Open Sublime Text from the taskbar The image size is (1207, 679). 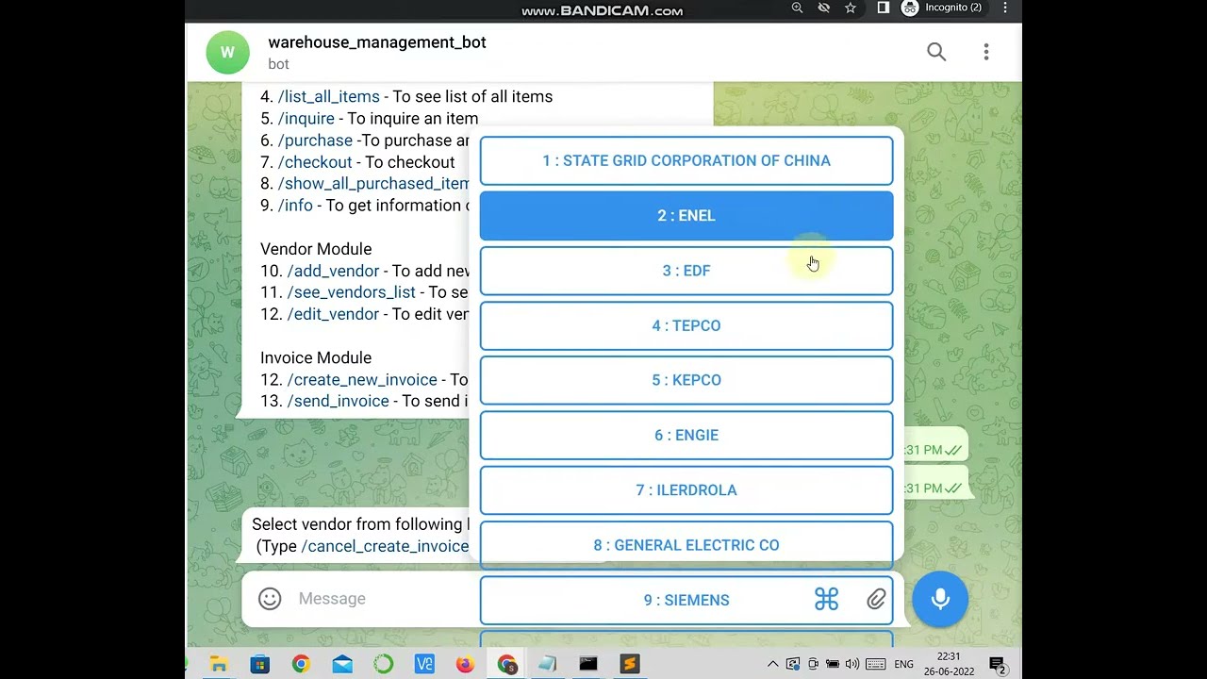click(x=630, y=665)
